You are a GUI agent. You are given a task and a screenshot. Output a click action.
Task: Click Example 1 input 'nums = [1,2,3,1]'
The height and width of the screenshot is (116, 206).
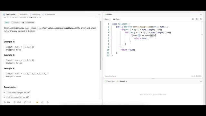[24, 47]
